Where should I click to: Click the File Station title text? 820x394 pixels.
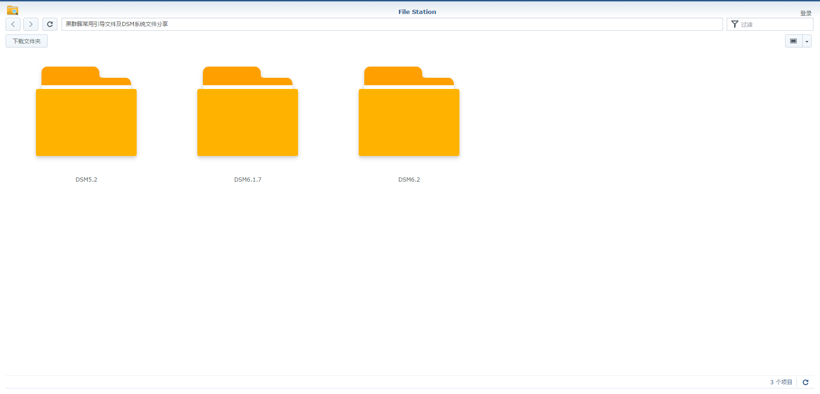[x=417, y=12]
